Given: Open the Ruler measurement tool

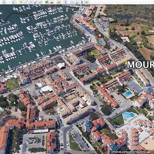Looking at the screenshot, I should 65,2.
